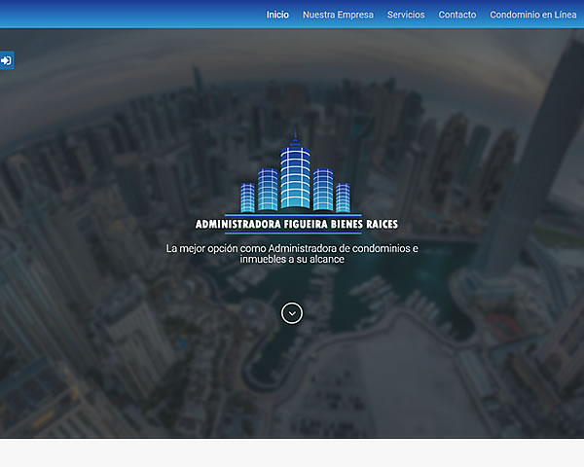Go to the Inicio menu item

(x=277, y=15)
